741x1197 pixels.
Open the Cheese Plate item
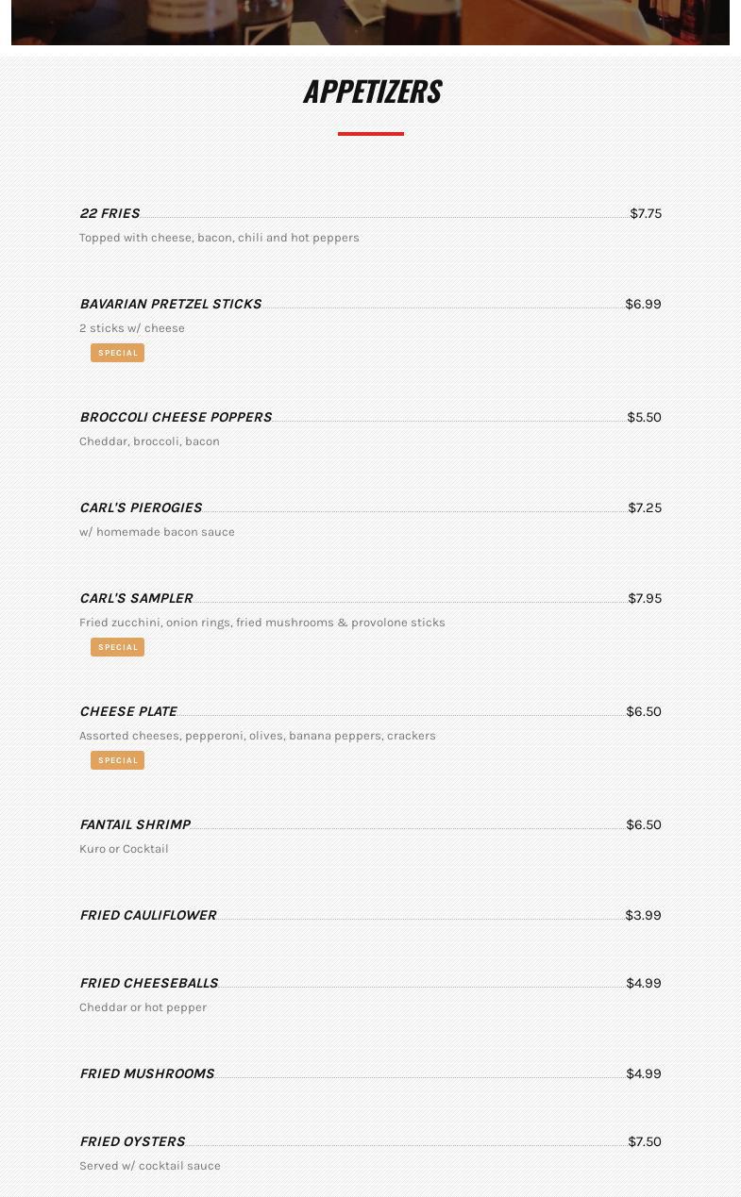pyautogui.click(x=128, y=711)
